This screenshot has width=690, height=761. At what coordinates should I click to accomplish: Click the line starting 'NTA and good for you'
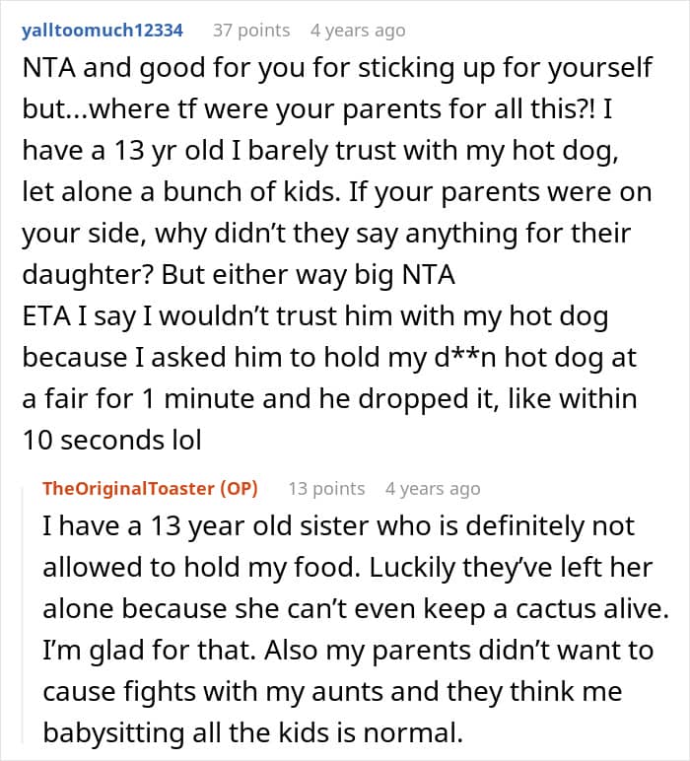337,68
